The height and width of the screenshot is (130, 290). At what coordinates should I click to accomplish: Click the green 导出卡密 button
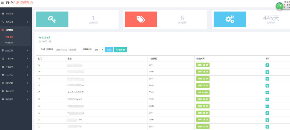[121, 50]
